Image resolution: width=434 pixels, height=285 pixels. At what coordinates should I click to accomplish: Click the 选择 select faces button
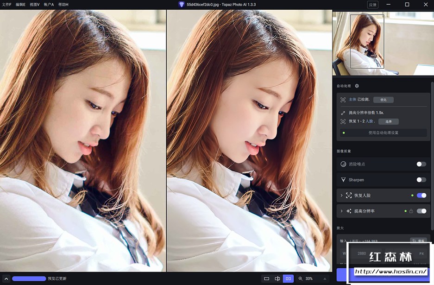(x=388, y=121)
